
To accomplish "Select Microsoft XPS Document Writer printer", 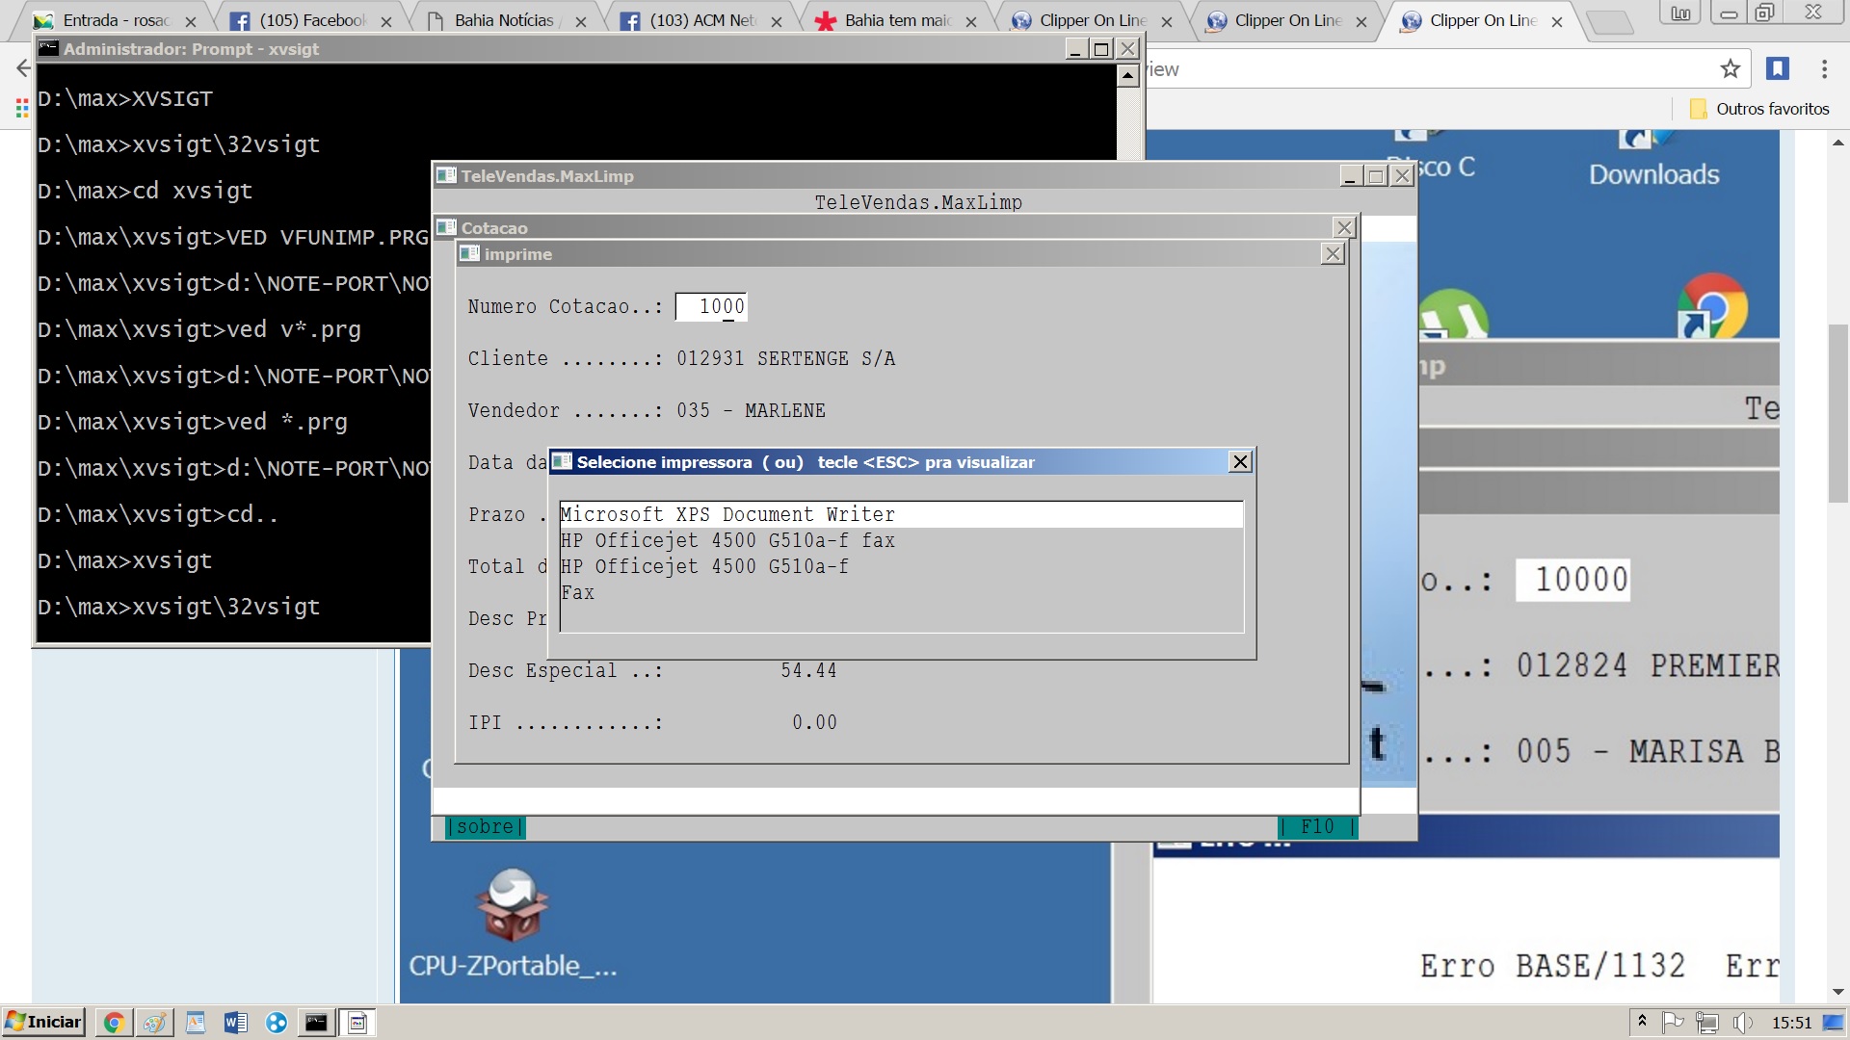I will 727,514.
